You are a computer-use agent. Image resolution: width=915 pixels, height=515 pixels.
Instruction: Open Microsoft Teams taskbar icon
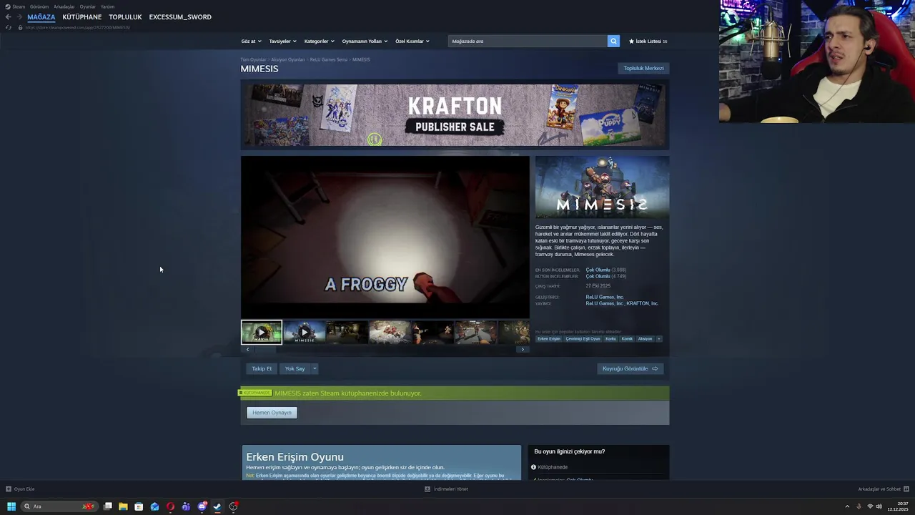click(186, 506)
